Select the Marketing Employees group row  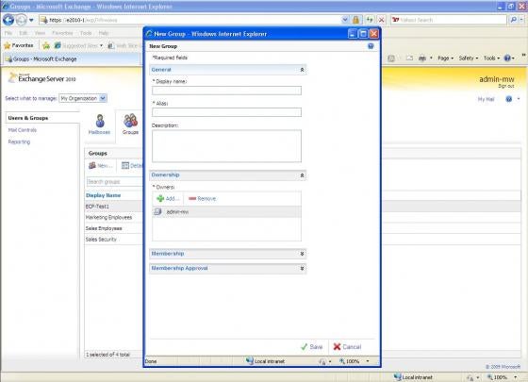tap(114, 217)
